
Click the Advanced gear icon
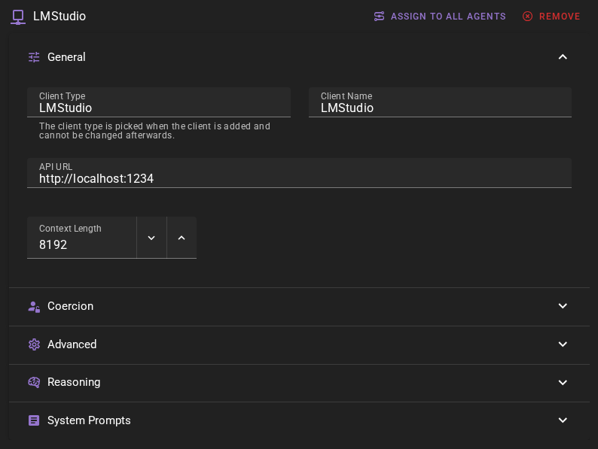[x=34, y=344]
